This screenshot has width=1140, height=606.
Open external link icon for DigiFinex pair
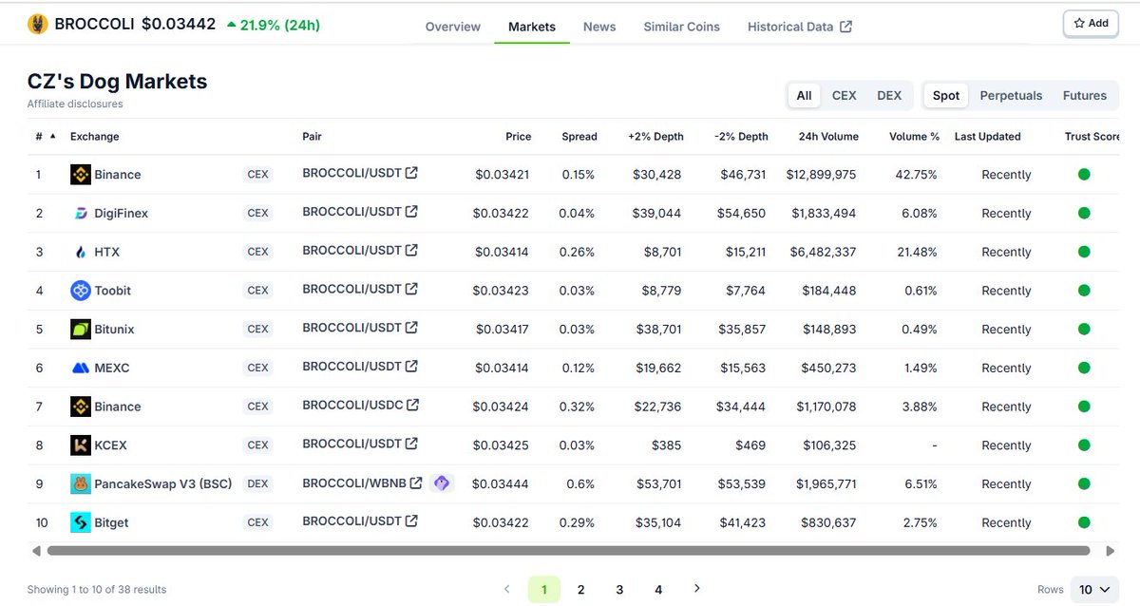411,212
